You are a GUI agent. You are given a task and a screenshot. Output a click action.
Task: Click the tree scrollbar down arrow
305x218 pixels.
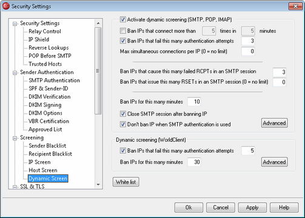click(x=98, y=185)
